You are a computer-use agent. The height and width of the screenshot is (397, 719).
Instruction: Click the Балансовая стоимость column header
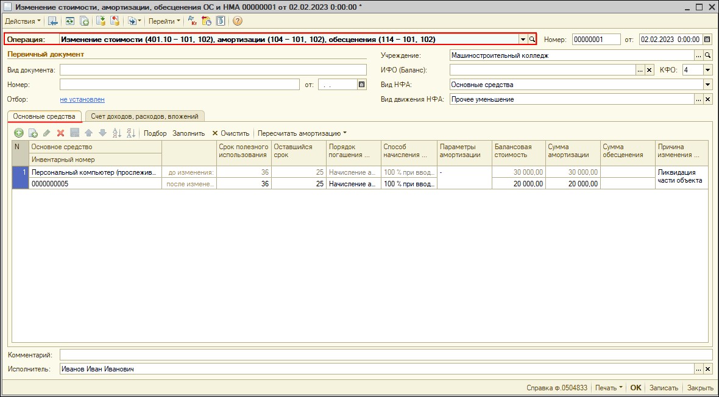click(x=519, y=153)
